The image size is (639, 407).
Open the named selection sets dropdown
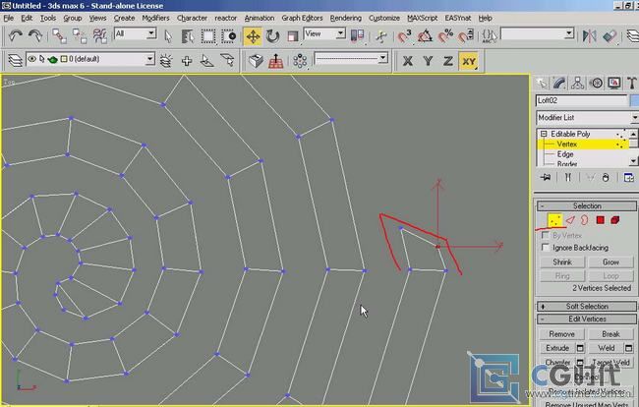tap(569, 33)
